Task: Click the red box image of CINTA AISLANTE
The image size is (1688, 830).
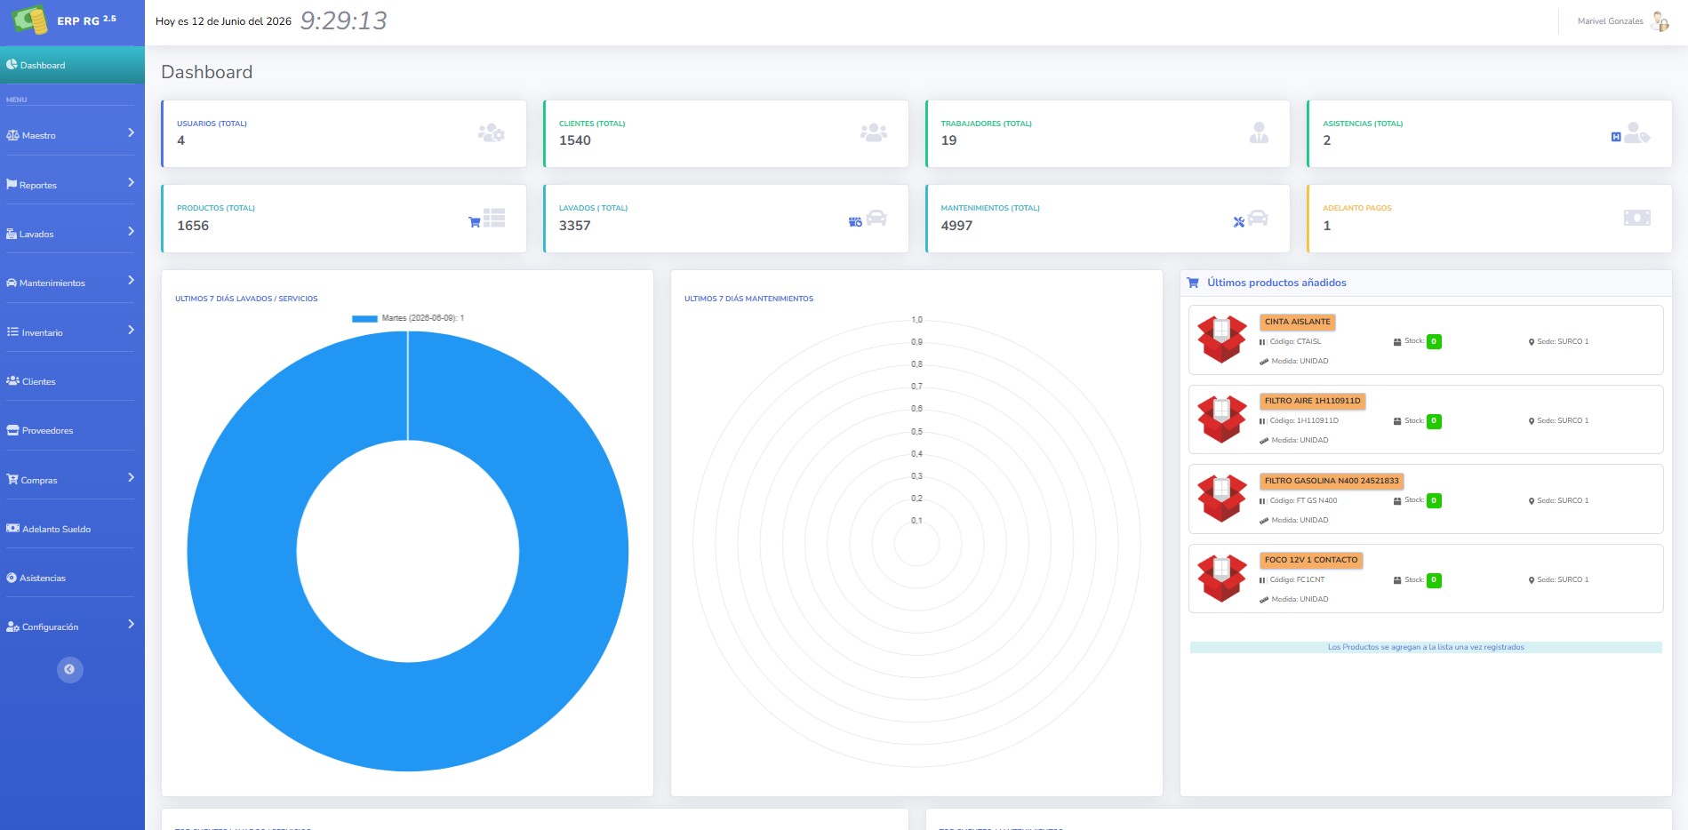Action: 1222,339
